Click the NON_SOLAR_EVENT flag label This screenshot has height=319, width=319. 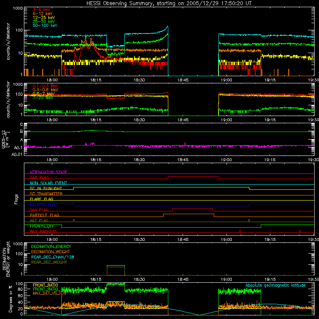click(x=48, y=183)
